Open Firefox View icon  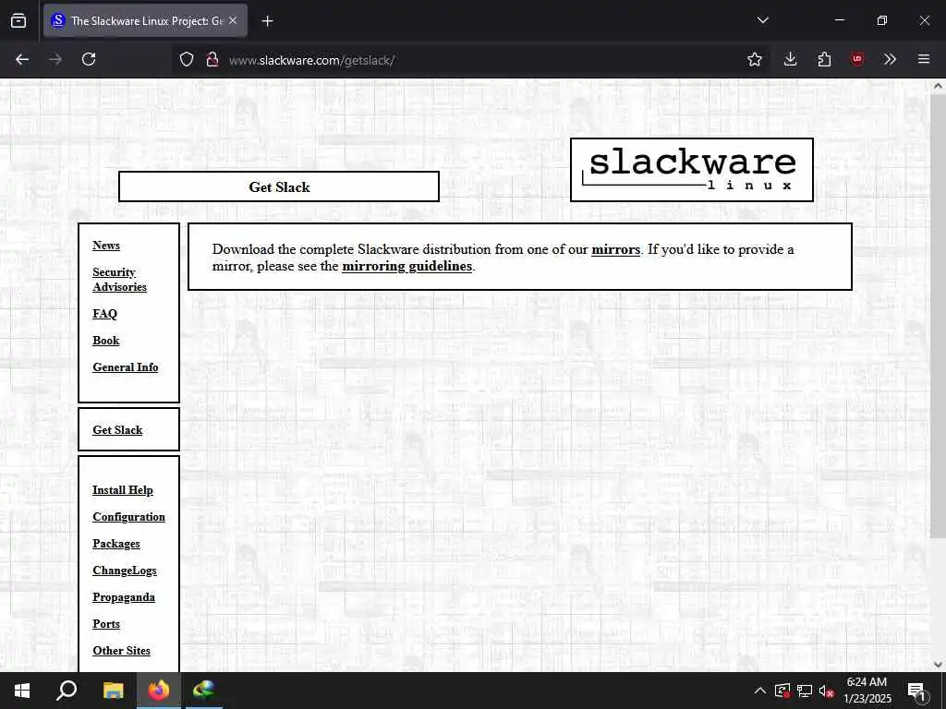[x=18, y=21]
